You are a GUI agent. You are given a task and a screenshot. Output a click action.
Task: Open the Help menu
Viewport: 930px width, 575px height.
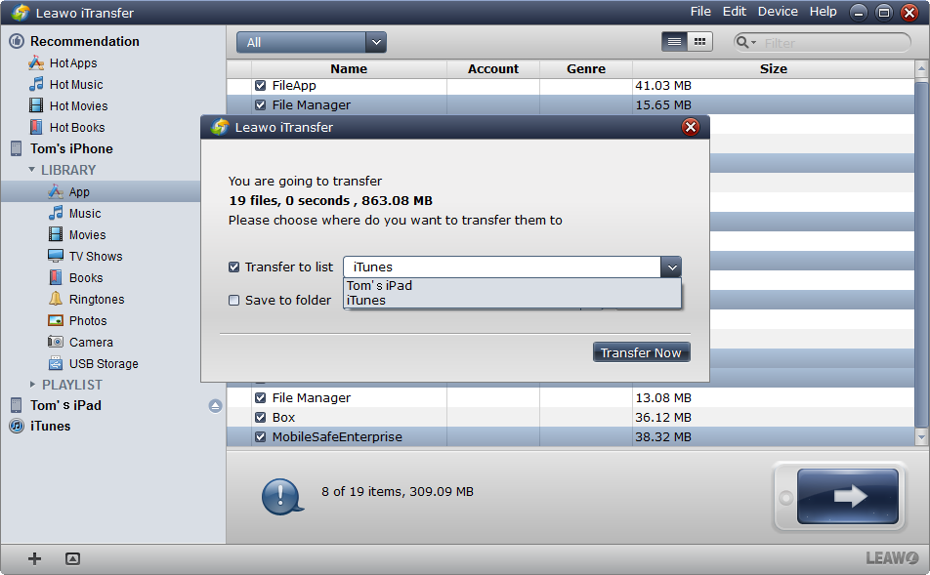824,12
